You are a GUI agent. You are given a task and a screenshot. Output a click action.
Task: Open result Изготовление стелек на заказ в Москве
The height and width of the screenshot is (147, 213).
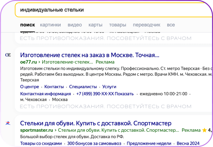click(x=90, y=55)
